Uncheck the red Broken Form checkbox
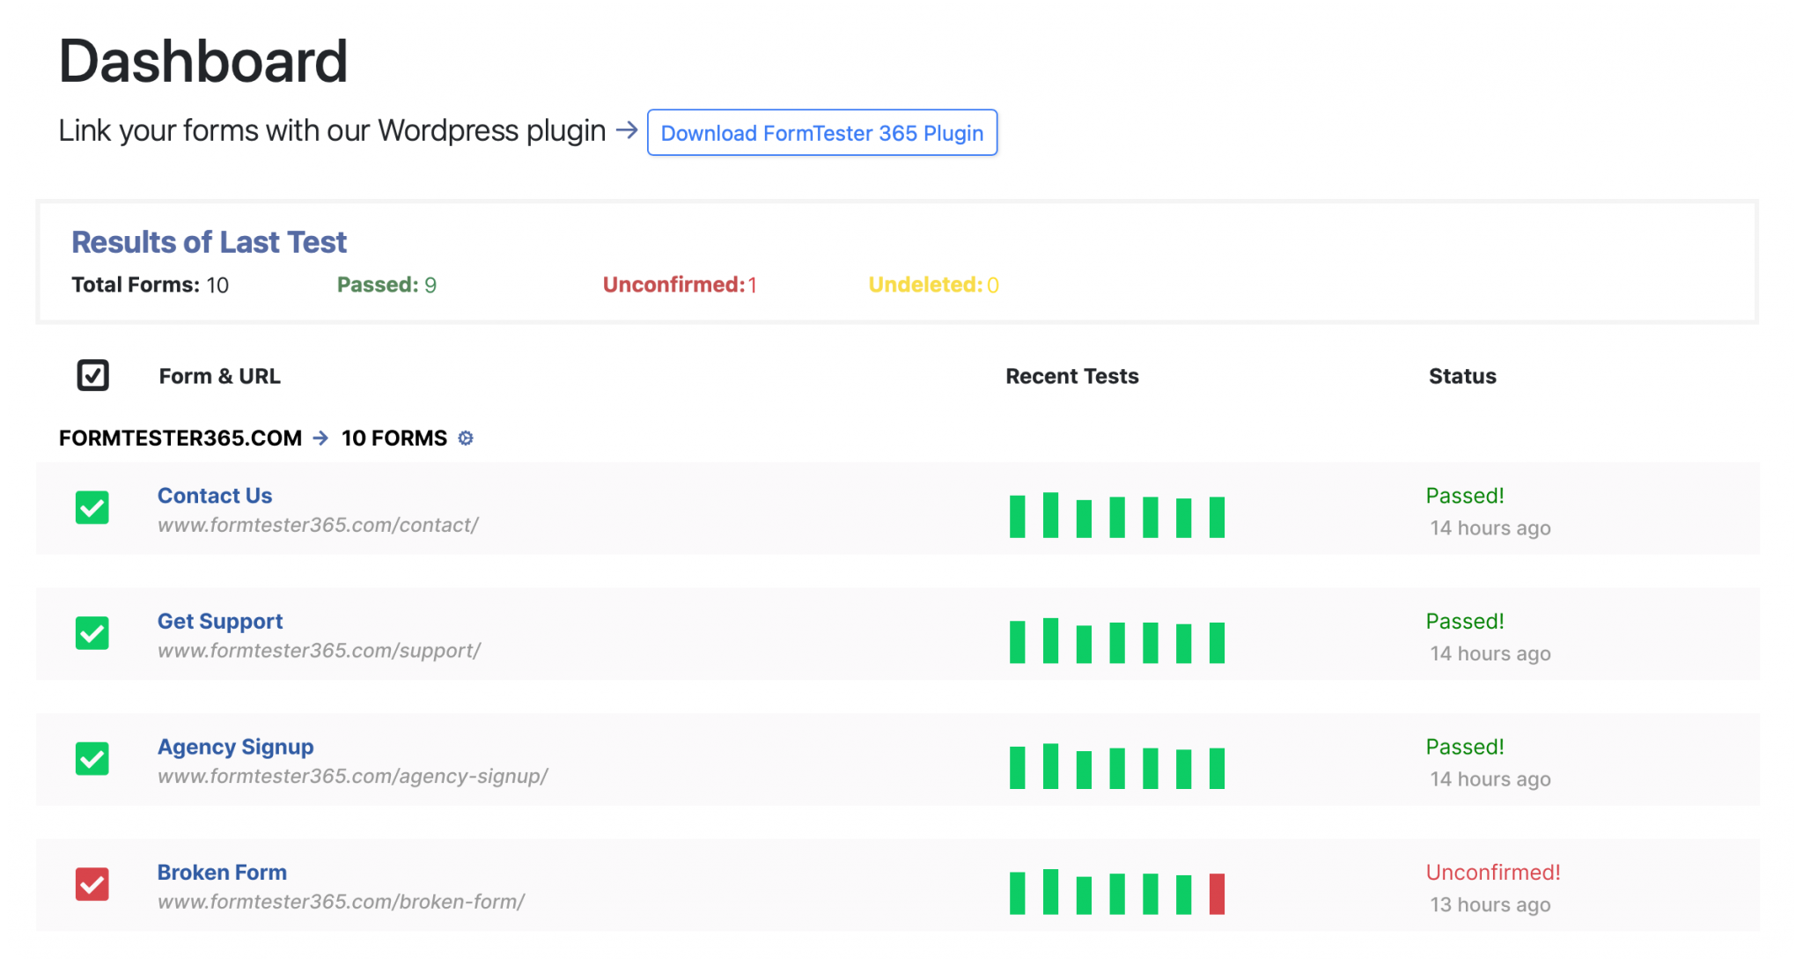Image resolution: width=1803 pixels, height=966 pixels. 92,885
